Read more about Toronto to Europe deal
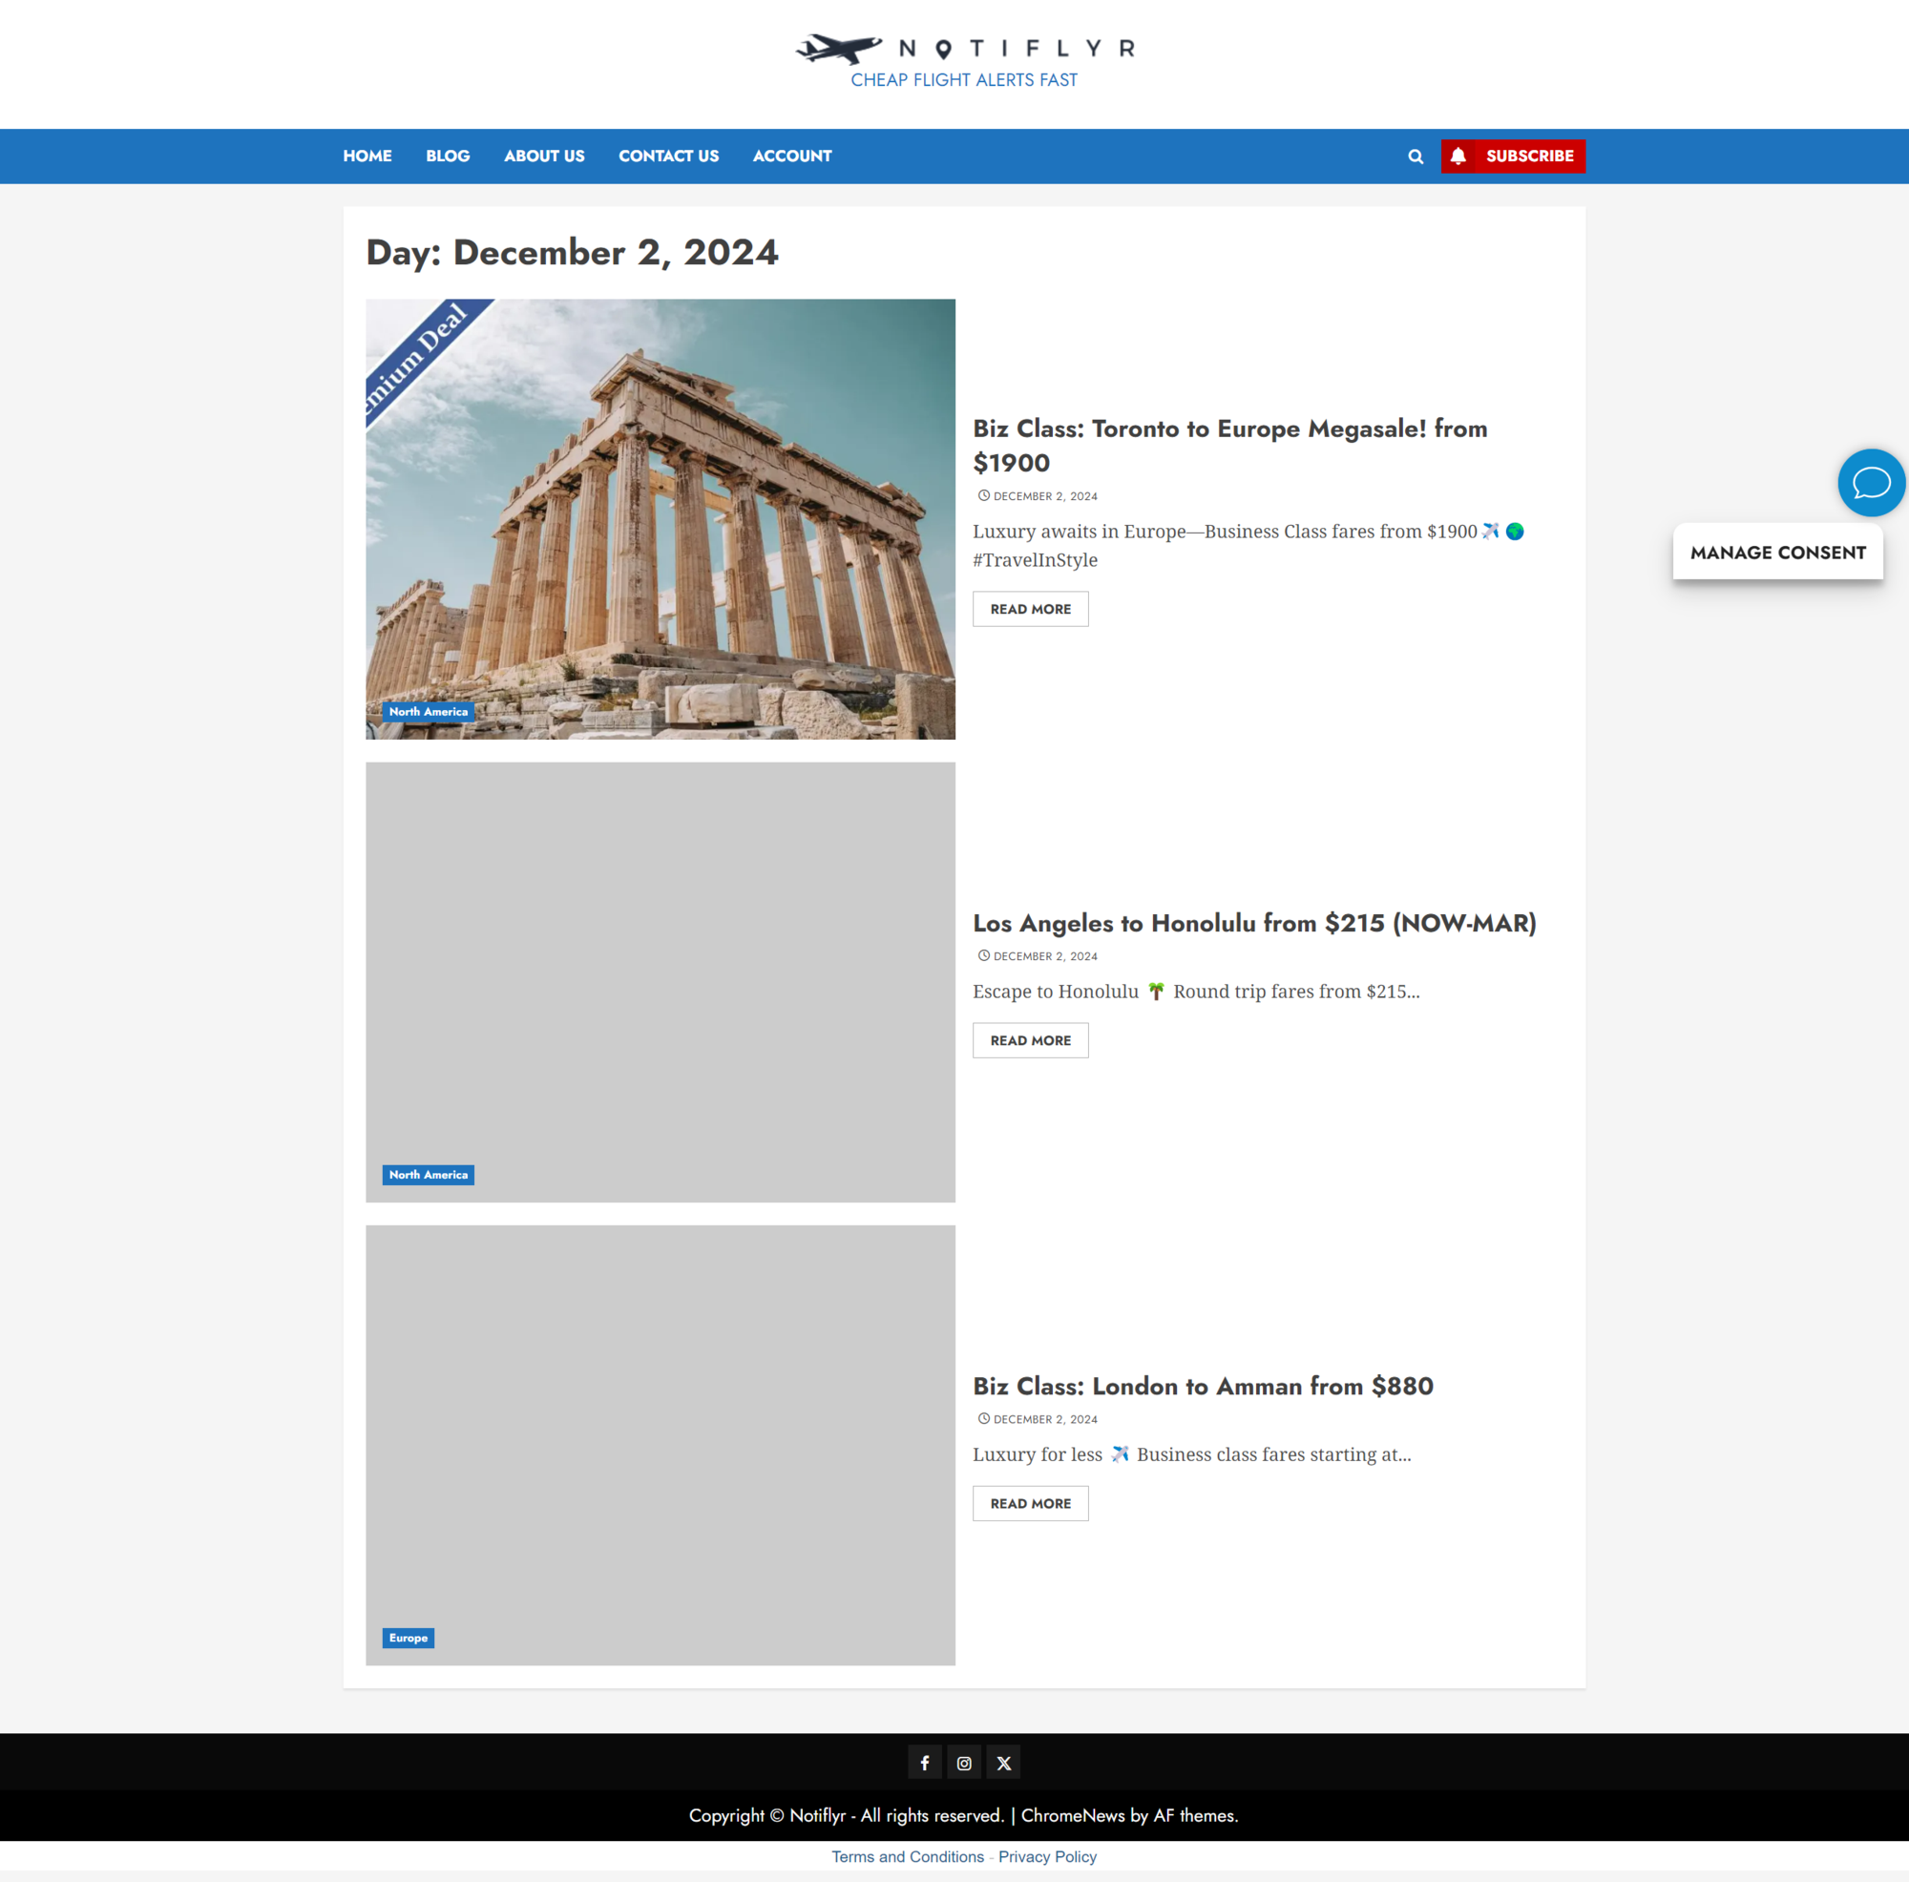Viewport: 1909px width, 1882px height. (1030, 609)
